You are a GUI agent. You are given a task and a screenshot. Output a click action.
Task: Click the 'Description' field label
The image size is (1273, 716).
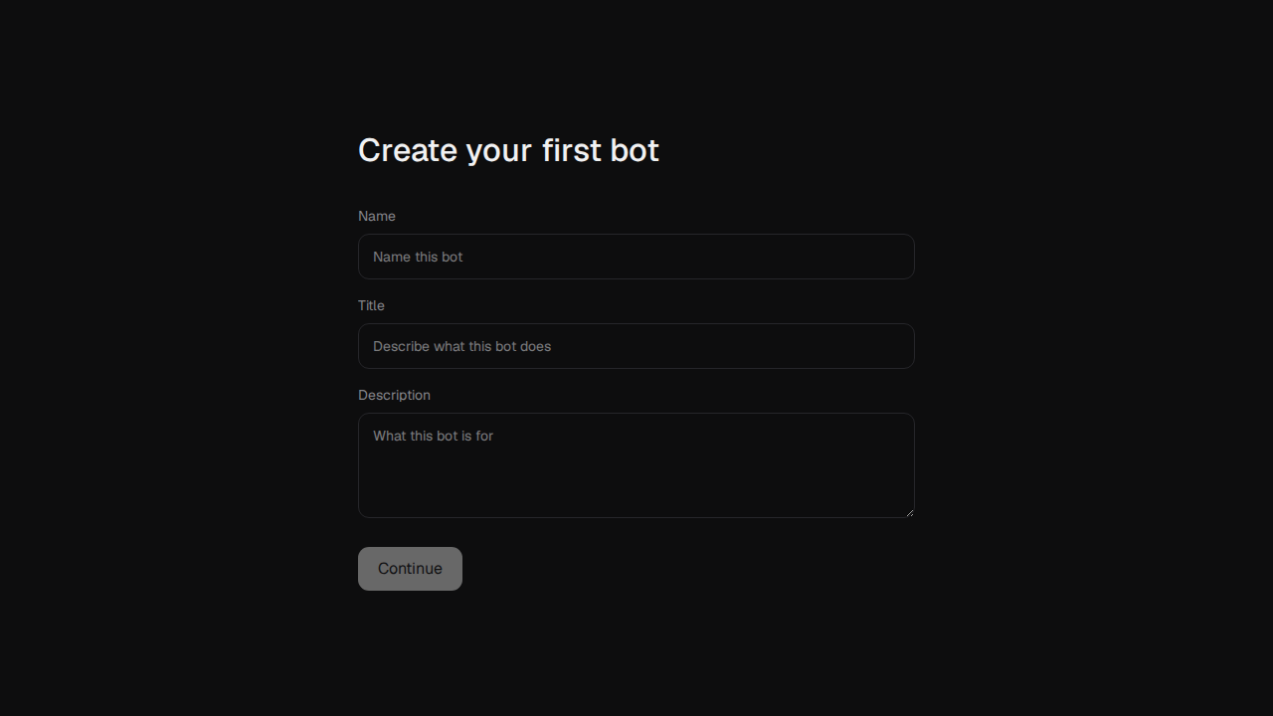[x=394, y=395]
